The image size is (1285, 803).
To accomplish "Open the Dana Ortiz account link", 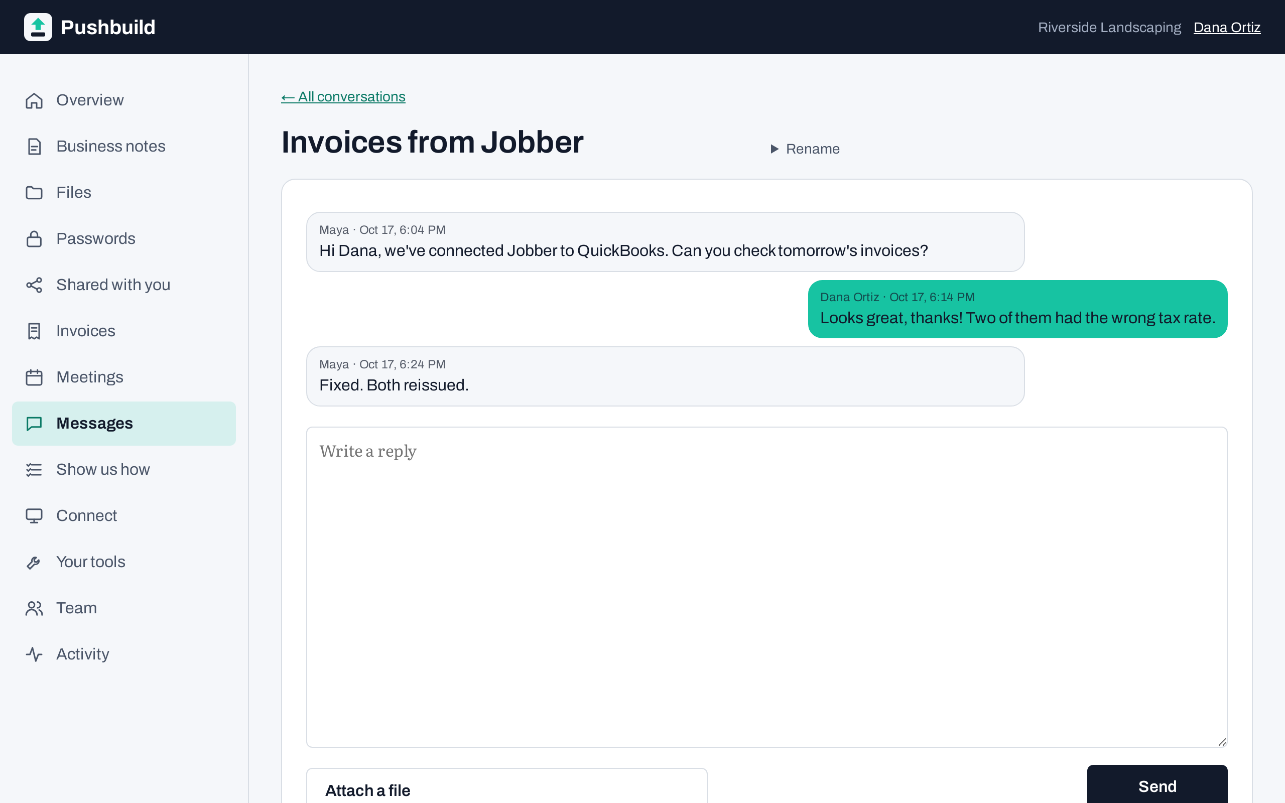I will (1227, 28).
